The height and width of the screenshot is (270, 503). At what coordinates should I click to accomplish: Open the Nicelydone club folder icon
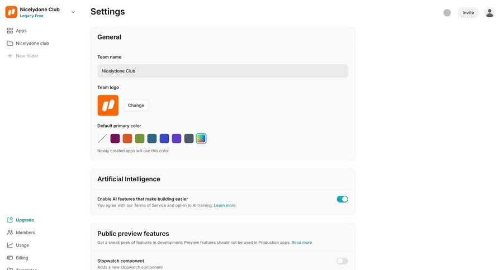pos(10,43)
